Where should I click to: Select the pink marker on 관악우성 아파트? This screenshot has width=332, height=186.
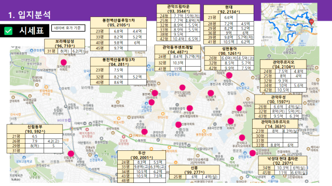click(x=230, y=121)
